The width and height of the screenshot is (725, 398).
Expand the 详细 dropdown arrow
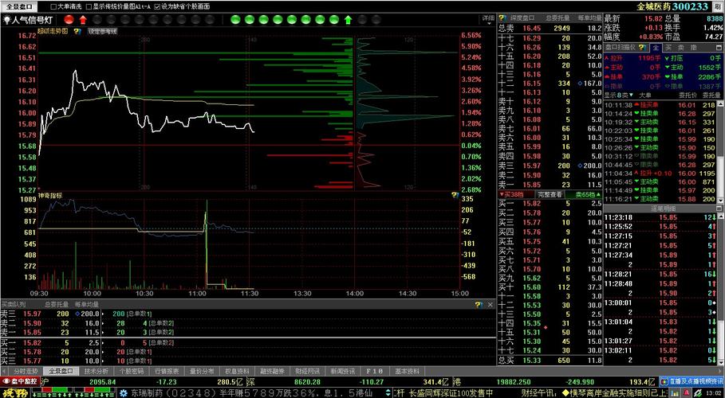click(488, 18)
